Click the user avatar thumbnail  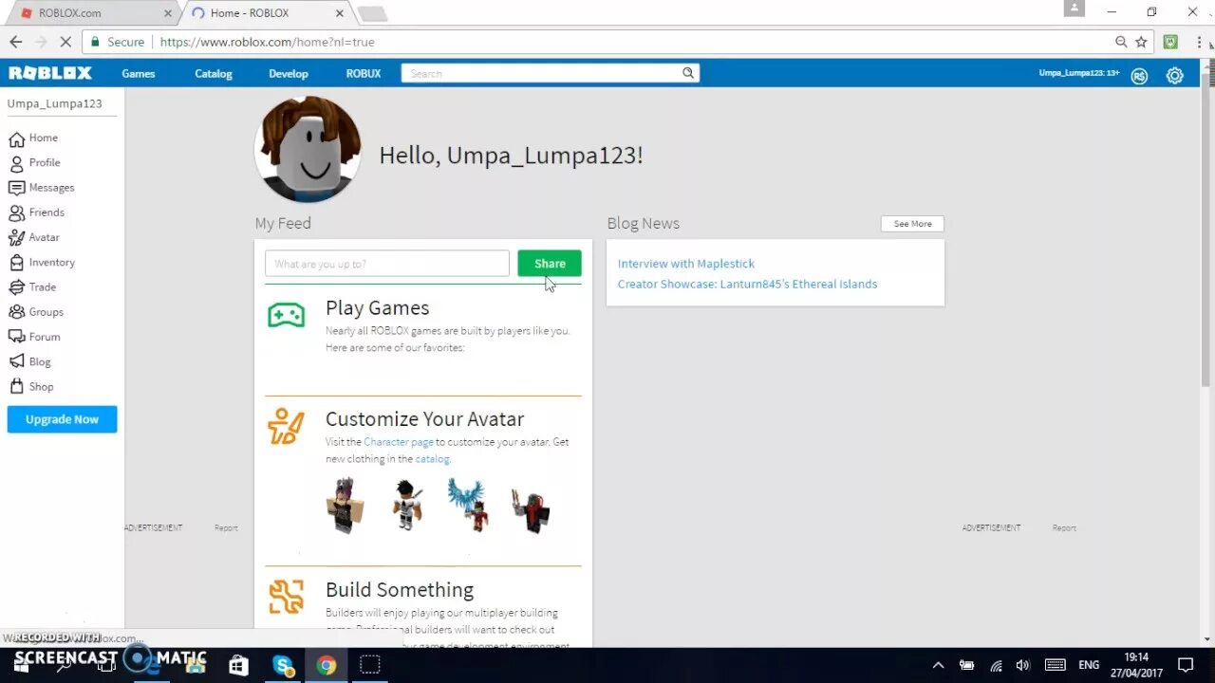(308, 149)
